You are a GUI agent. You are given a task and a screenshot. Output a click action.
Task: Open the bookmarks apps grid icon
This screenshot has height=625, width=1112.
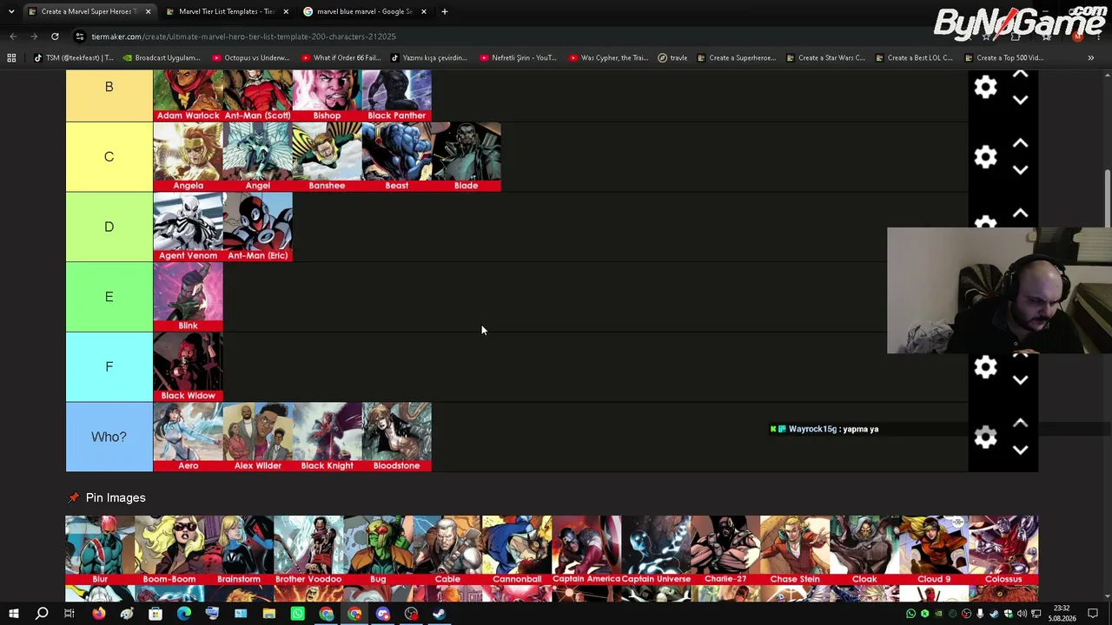click(11, 58)
